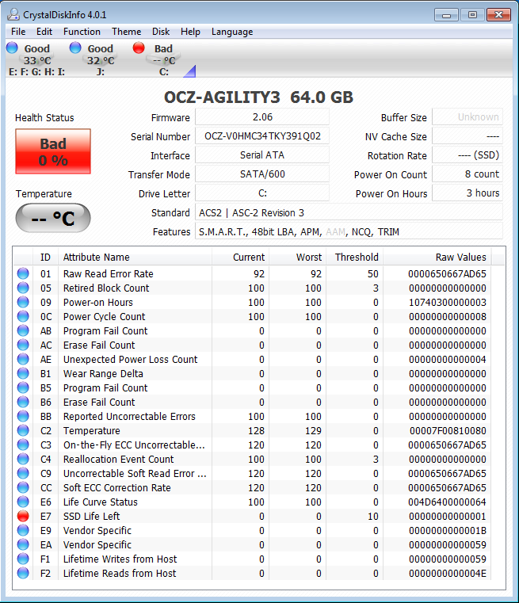Select raw value 00007F00810080
This screenshot has height=603, width=519.
448,431
